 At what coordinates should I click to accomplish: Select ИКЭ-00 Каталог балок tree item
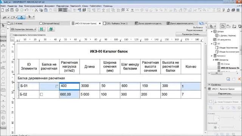pos(230,68)
